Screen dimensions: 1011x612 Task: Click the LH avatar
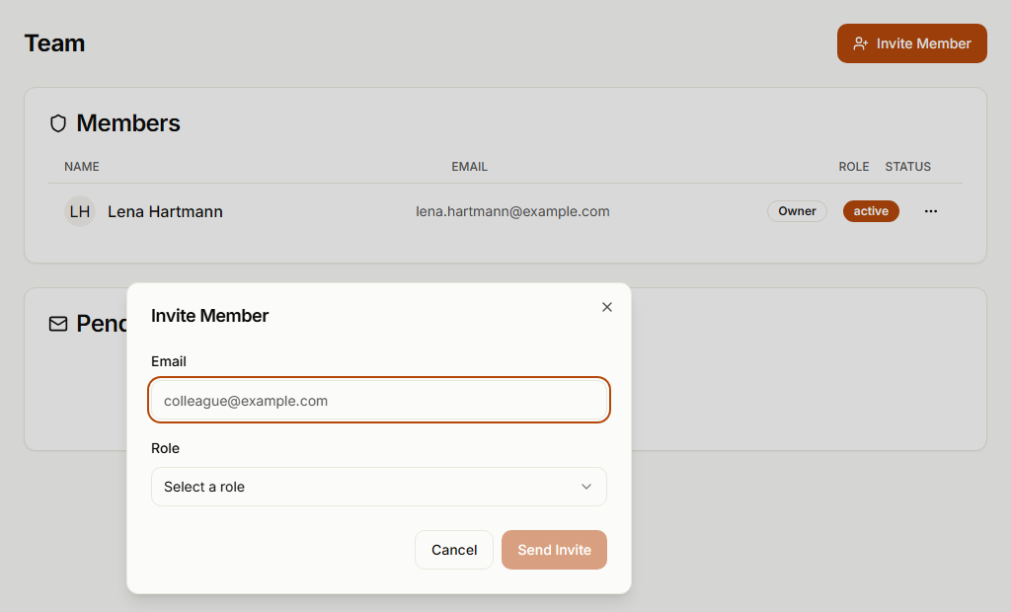coord(80,211)
